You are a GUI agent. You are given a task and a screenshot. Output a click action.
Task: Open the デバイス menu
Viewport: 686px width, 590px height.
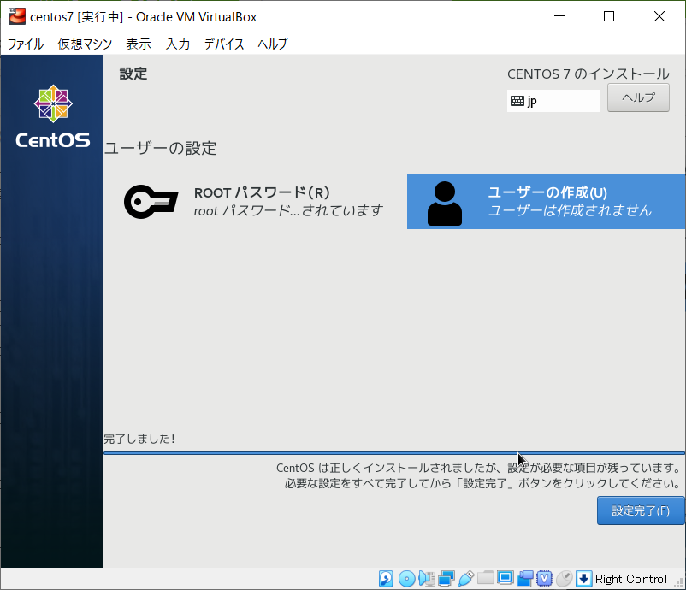[x=224, y=44]
